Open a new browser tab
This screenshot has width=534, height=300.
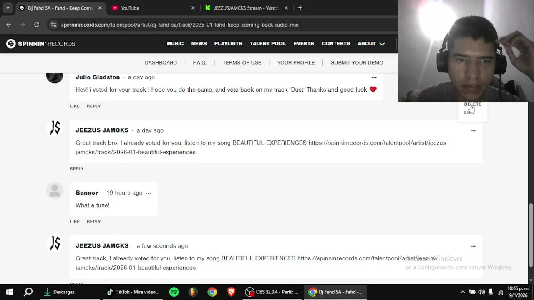(300, 8)
